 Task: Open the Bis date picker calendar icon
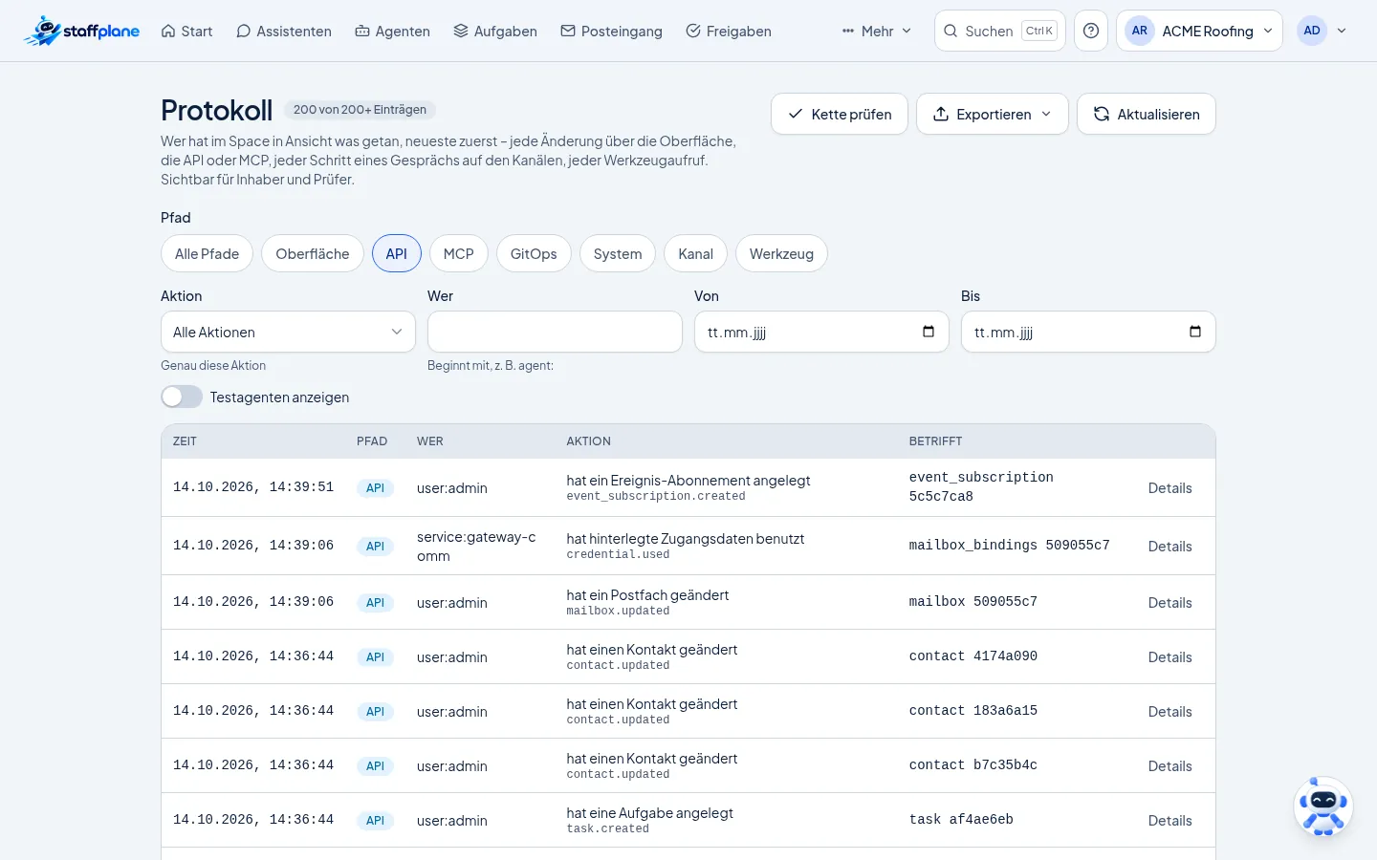[1194, 332]
